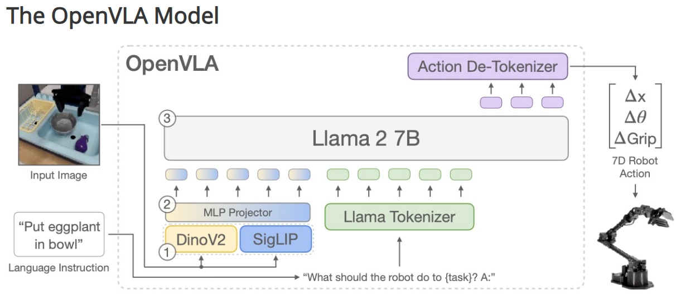Select the Action De-Tokenizer block

tap(487, 67)
